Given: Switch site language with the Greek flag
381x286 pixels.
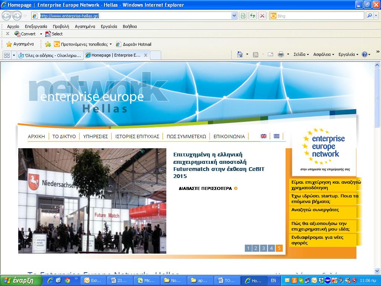Looking at the screenshot, I should (x=276, y=136).
